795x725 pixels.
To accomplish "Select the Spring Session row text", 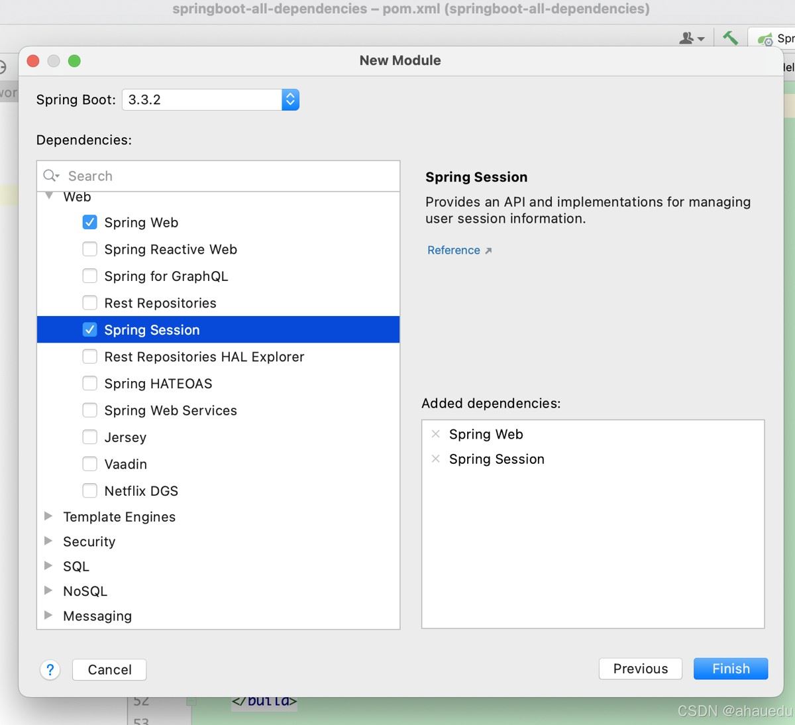I will tap(152, 329).
